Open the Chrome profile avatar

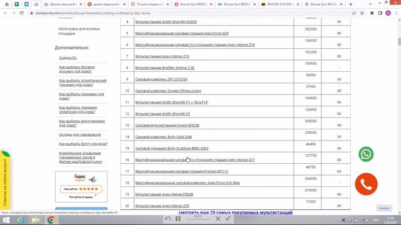pyautogui.click(x=388, y=13)
